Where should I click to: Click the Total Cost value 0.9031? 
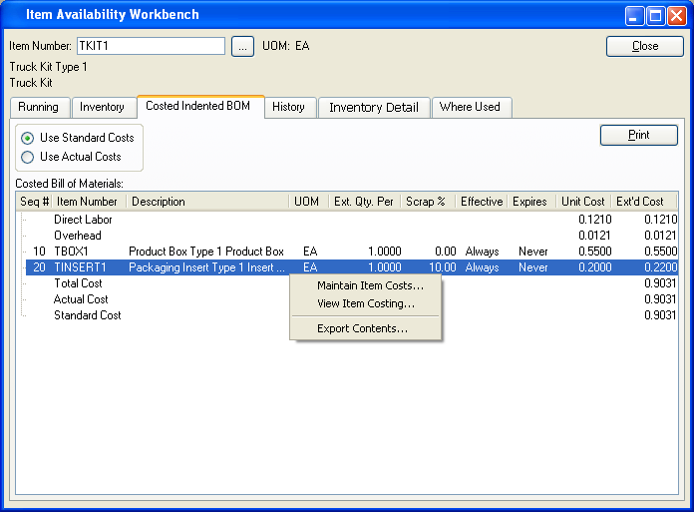coord(660,283)
